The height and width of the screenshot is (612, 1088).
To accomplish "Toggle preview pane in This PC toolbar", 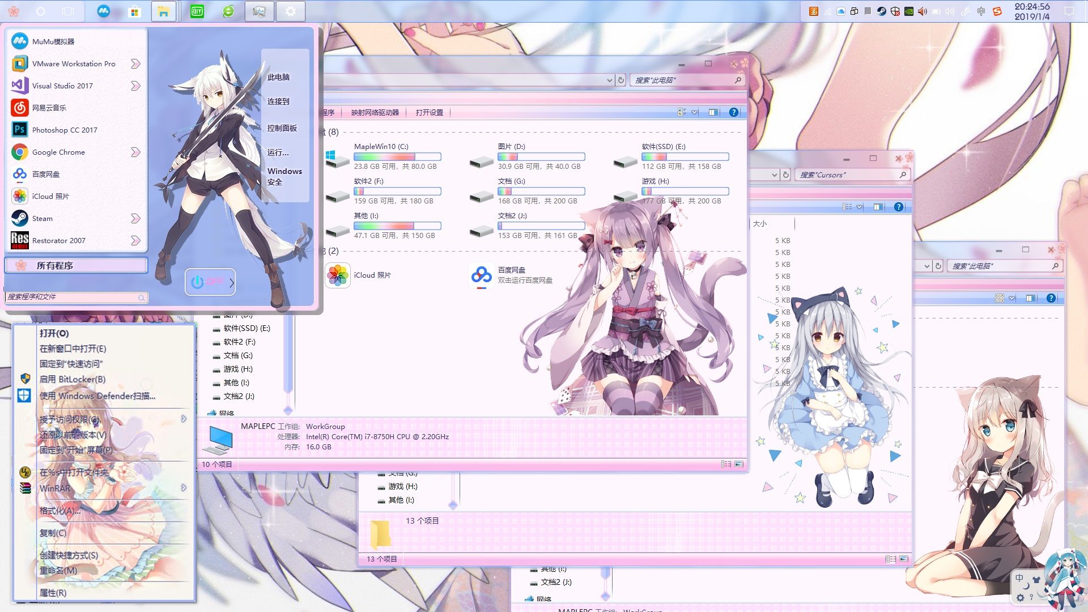I will pyautogui.click(x=713, y=112).
